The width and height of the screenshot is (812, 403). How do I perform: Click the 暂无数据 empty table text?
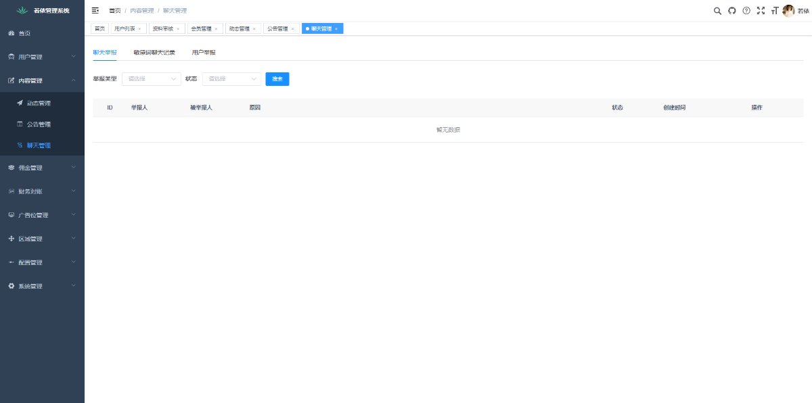(448, 130)
